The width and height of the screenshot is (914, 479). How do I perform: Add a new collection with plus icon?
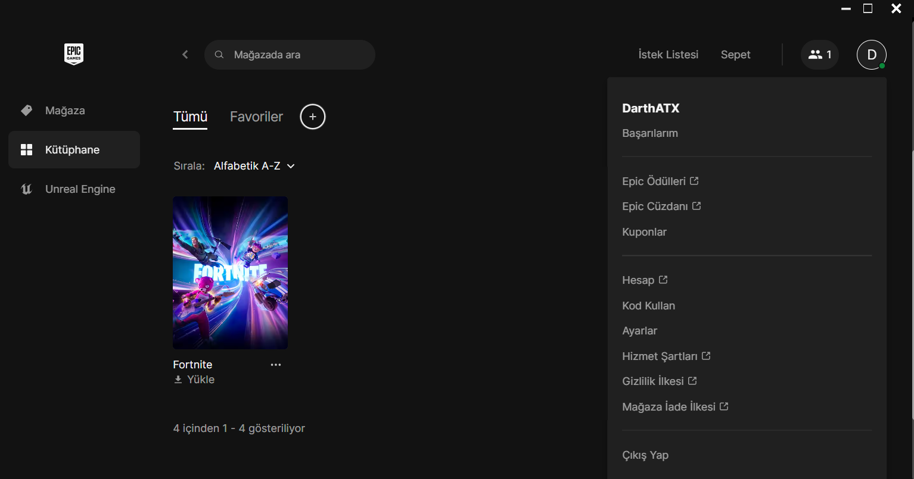[x=313, y=117]
